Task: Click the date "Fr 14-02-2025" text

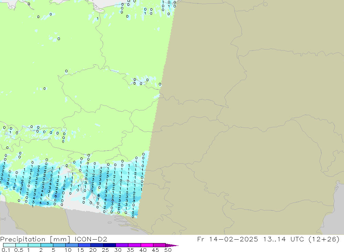Action: (227, 239)
